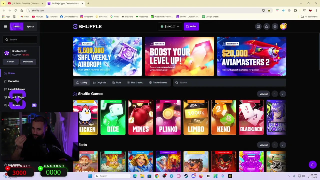Select the Originals tab
This screenshot has width=320, height=180.
(99, 82)
